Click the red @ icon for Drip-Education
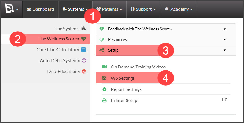The height and width of the screenshot is (123, 244). click(84, 71)
